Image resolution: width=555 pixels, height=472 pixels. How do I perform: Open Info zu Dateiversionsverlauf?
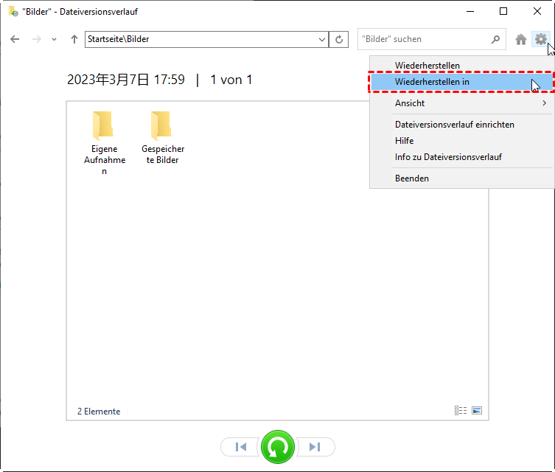point(461,157)
